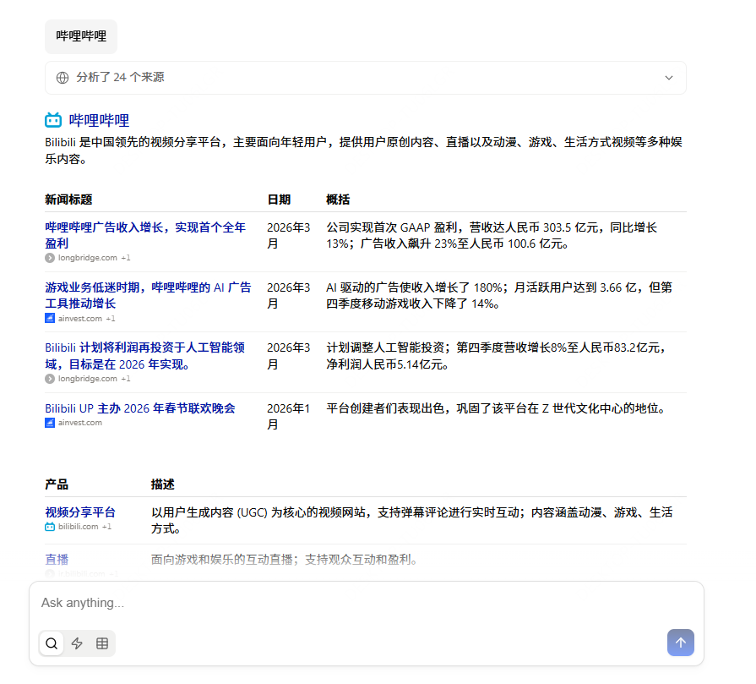The width and height of the screenshot is (756, 684).
Task: Toggle the table view icon in the input toolbar
Action: 102,643
